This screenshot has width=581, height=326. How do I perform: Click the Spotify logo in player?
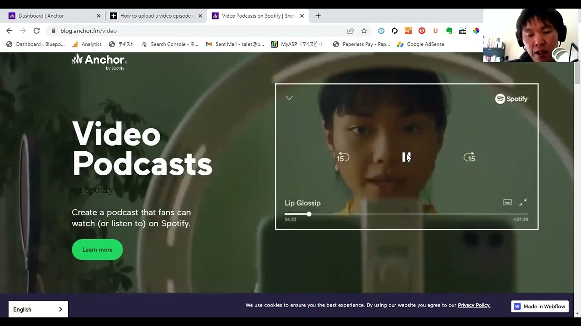click(512, 99)
